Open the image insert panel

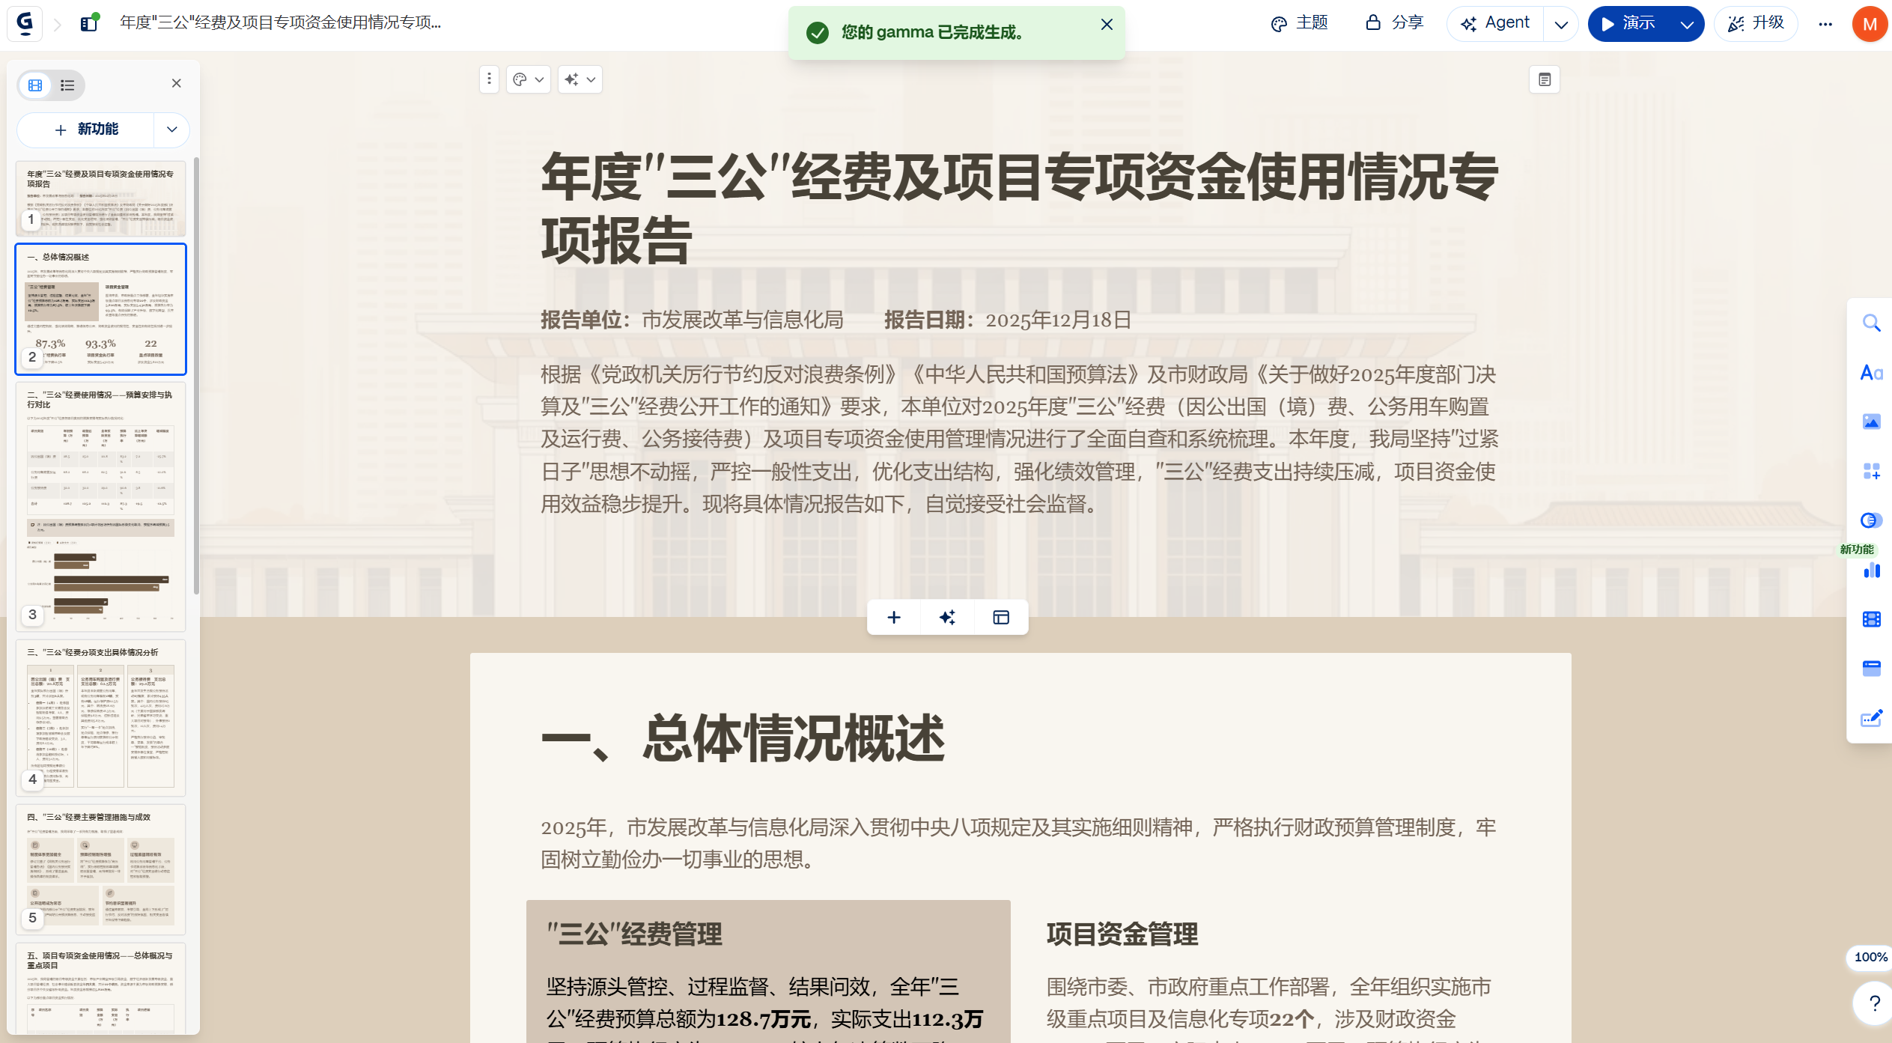1871,422
